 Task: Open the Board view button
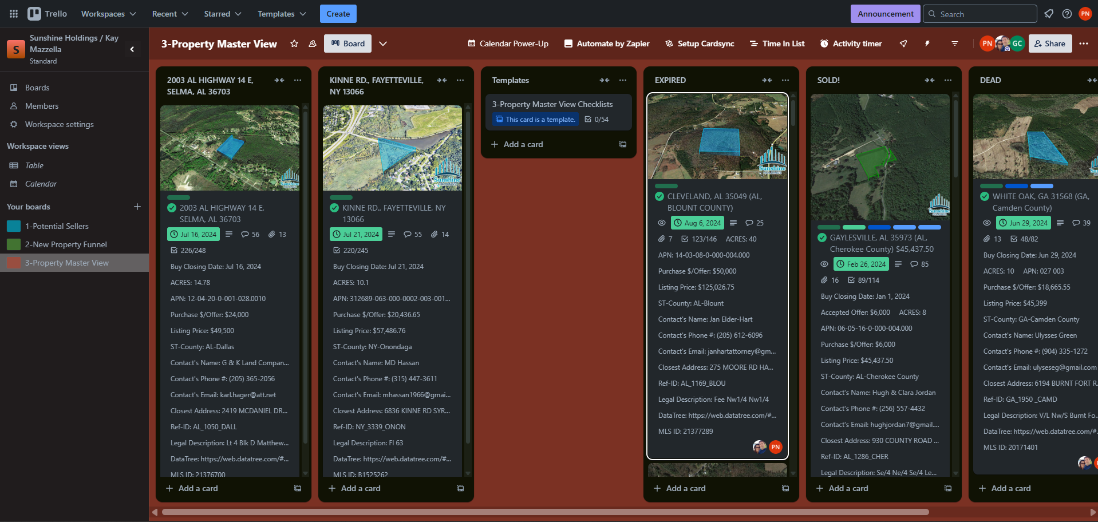pos(347,43)
